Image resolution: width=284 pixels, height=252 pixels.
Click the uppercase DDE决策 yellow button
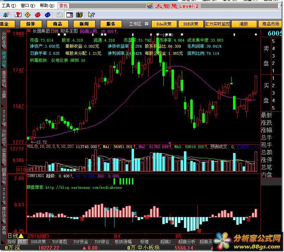[191, 24]
